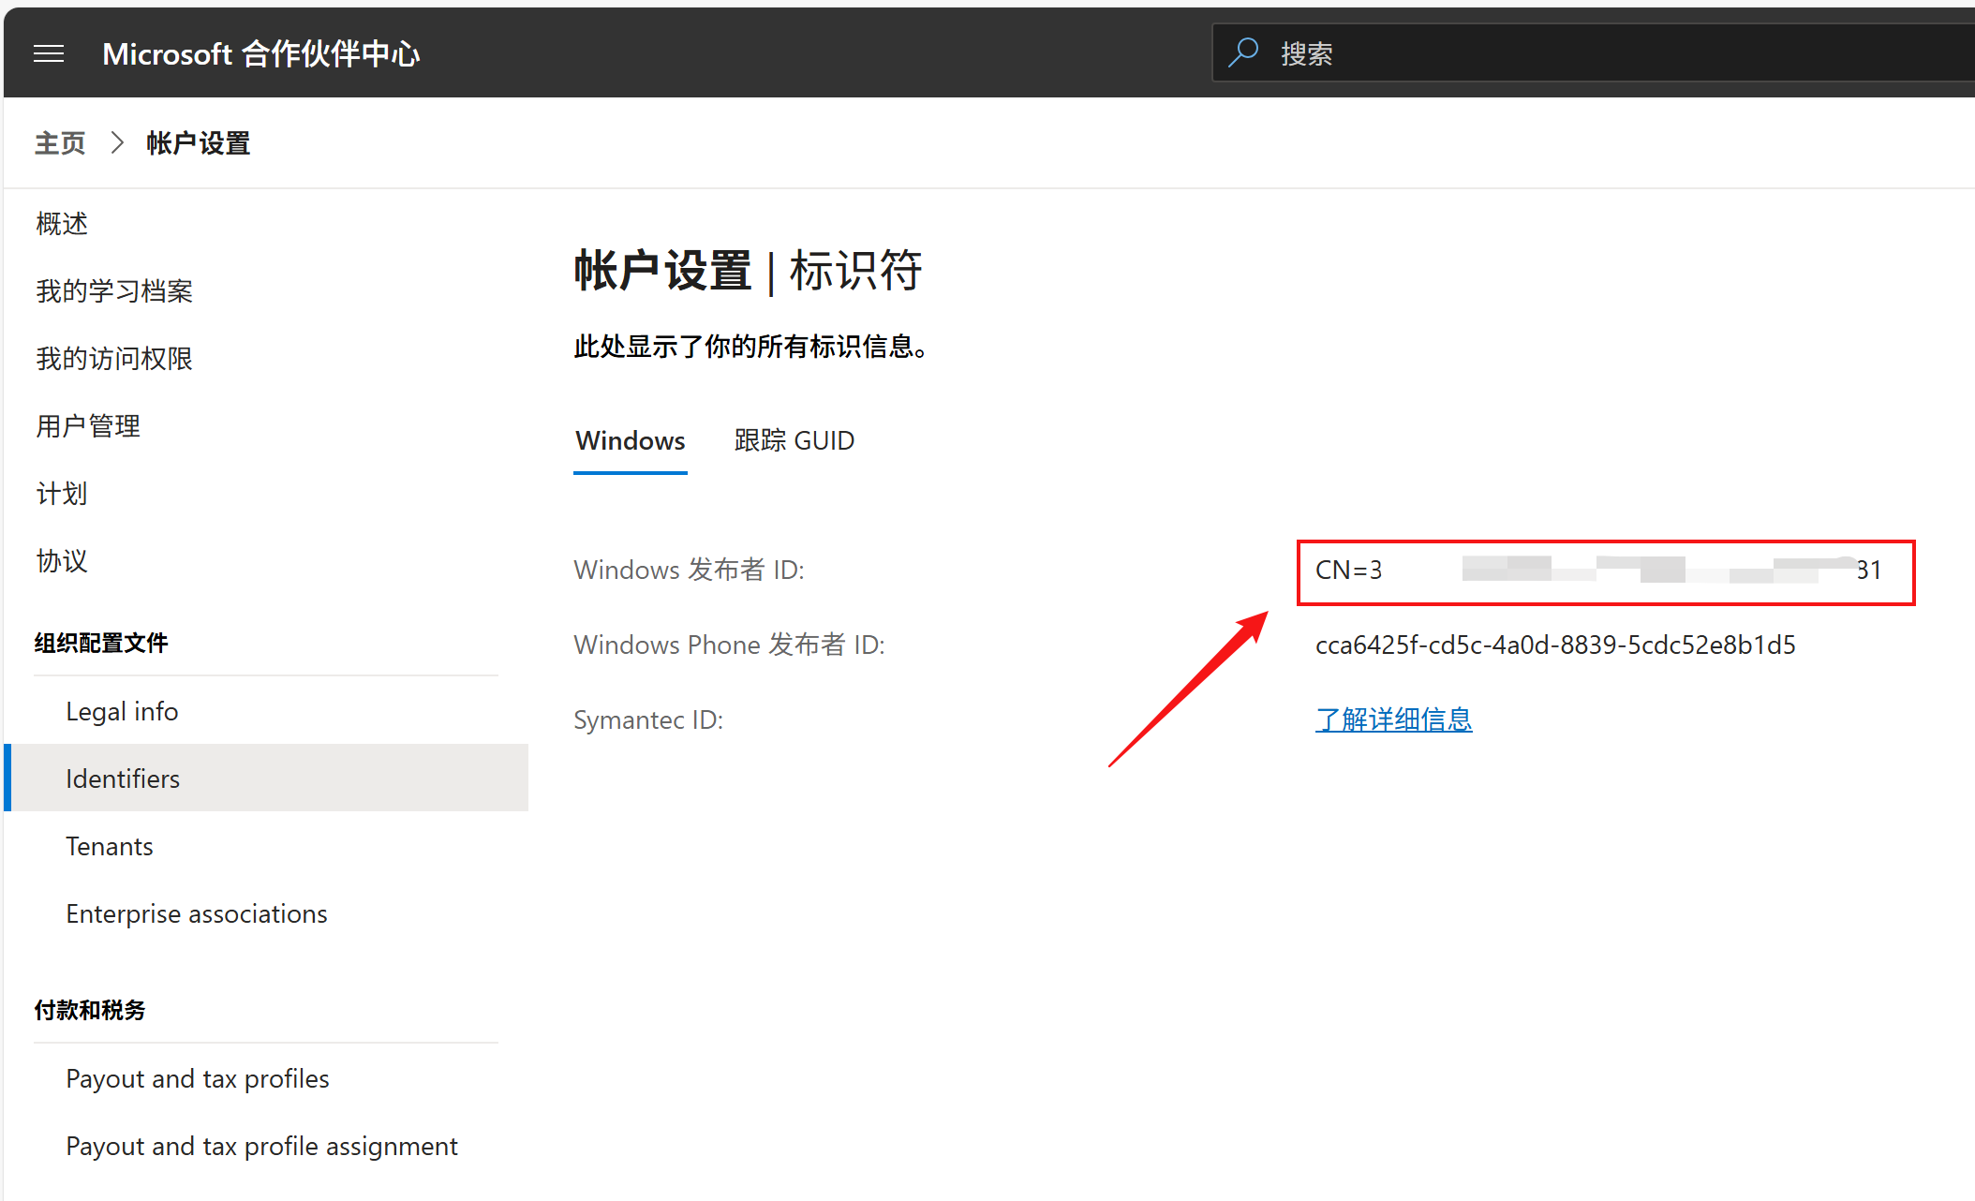Screen dimensions: 1975x1201
Task: Open 我的学习档案 page
Action: (x=113, y=290)
